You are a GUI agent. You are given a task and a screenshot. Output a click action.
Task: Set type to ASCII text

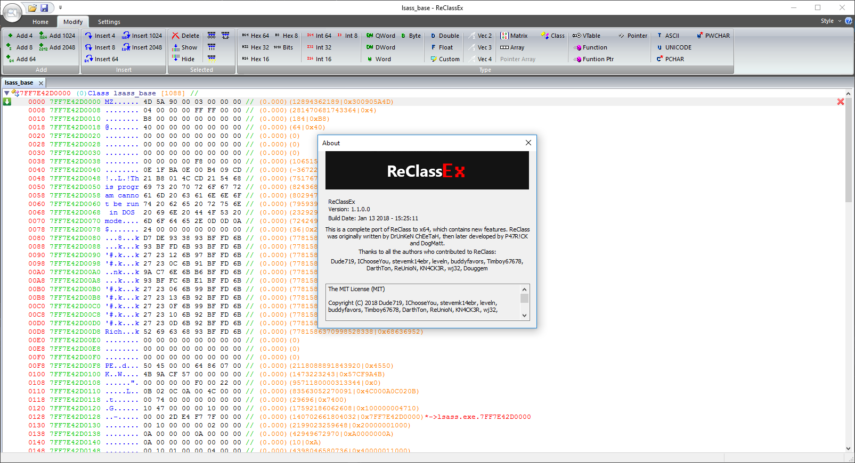668,36
